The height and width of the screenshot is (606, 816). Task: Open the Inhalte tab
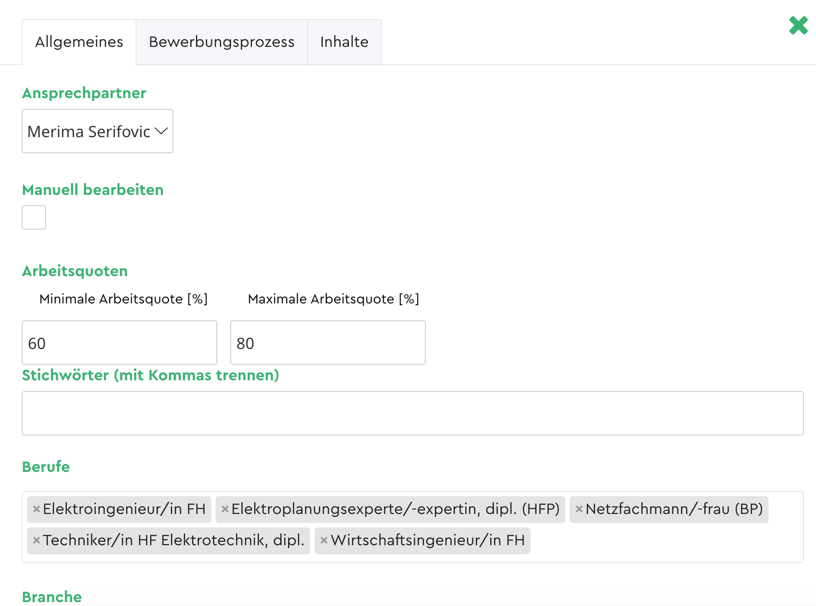coord(344,42)
